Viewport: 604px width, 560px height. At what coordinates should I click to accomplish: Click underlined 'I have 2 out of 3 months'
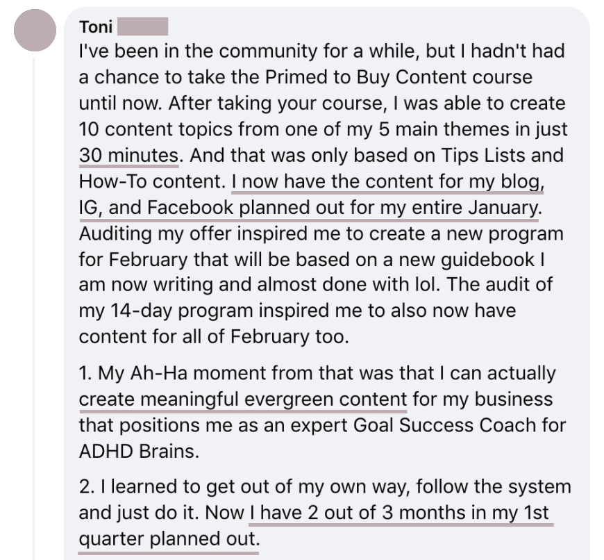coord(401,513)
